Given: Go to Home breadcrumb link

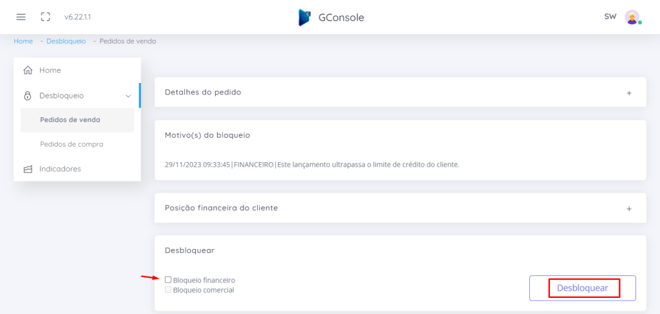Looking at the screenshot, I should pyautogui.click(x=23, y=41).
